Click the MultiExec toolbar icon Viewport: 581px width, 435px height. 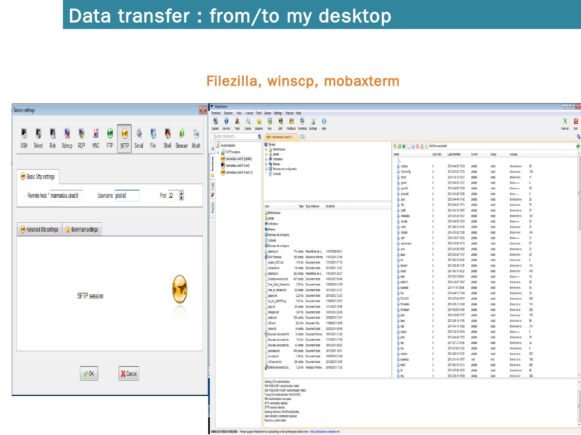tap(291, 124)
